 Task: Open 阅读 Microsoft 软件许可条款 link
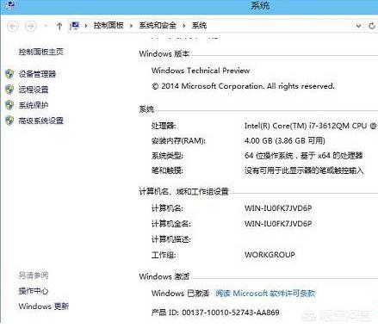(265, 294)
